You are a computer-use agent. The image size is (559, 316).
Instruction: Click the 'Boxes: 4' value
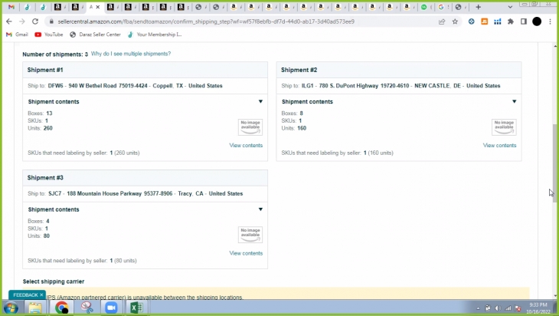click(47, 221)
